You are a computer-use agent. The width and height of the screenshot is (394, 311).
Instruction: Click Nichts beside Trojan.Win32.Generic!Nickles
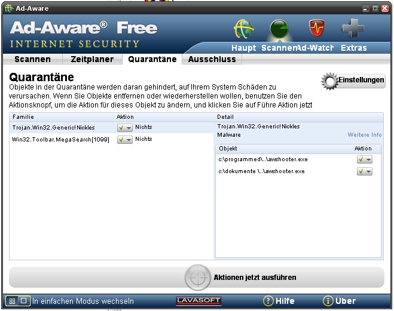click(143, 127)
